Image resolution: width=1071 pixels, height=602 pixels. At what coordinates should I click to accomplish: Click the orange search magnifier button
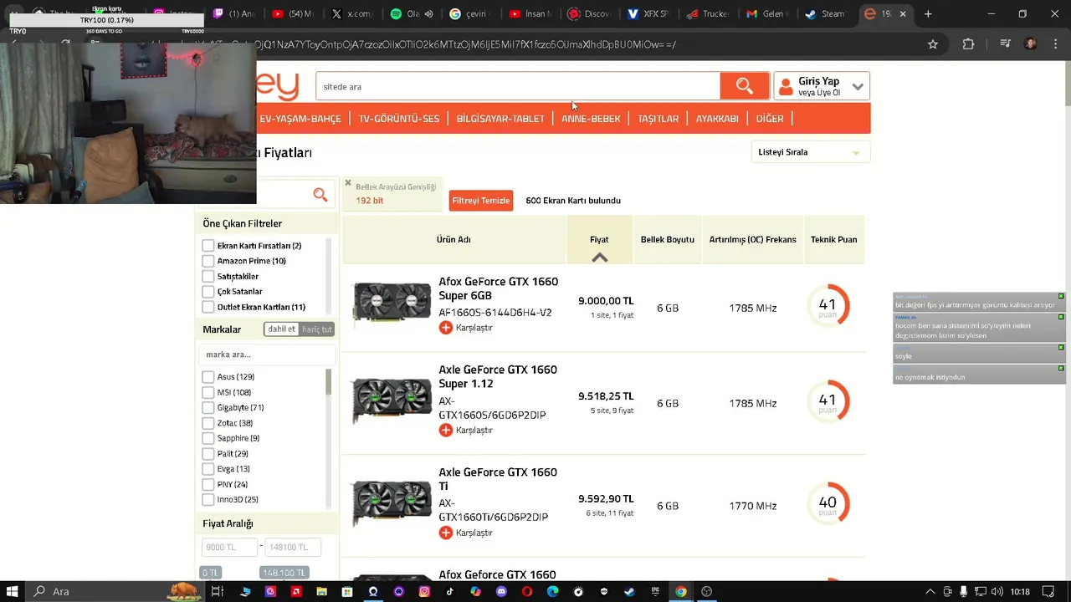pos(744,86)
